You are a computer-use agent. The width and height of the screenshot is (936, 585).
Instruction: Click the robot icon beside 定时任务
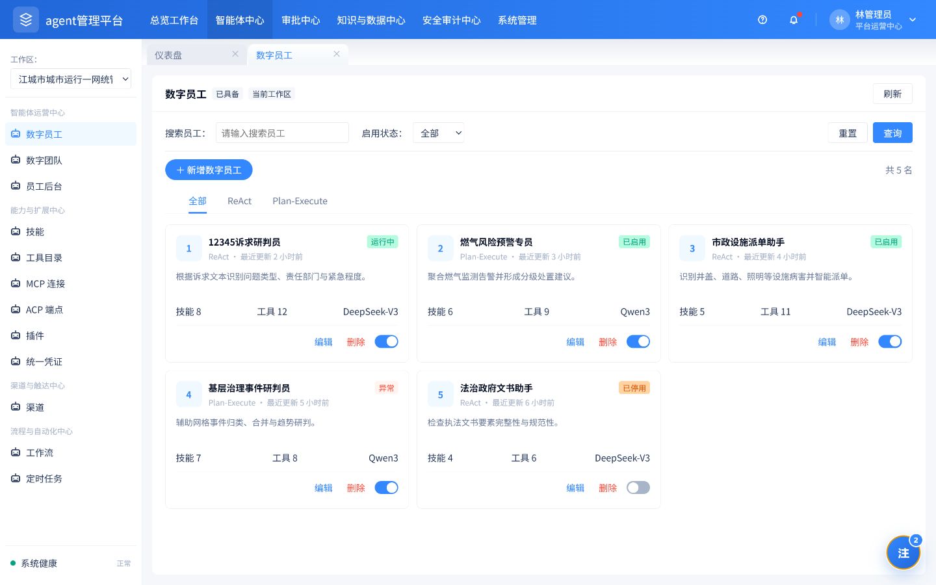point(16,478)
